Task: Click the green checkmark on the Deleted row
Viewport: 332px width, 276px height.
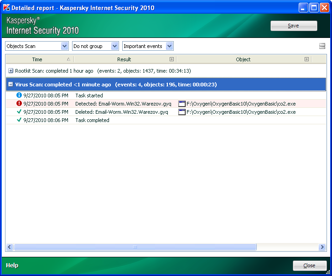Action: [x=19, y=111]
